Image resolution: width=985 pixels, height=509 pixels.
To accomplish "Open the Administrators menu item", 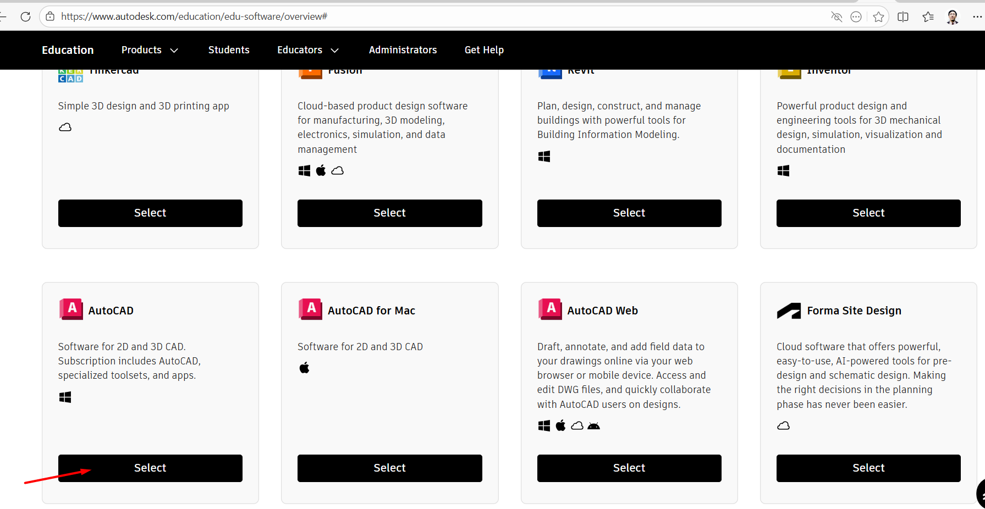I will point(403,50).
